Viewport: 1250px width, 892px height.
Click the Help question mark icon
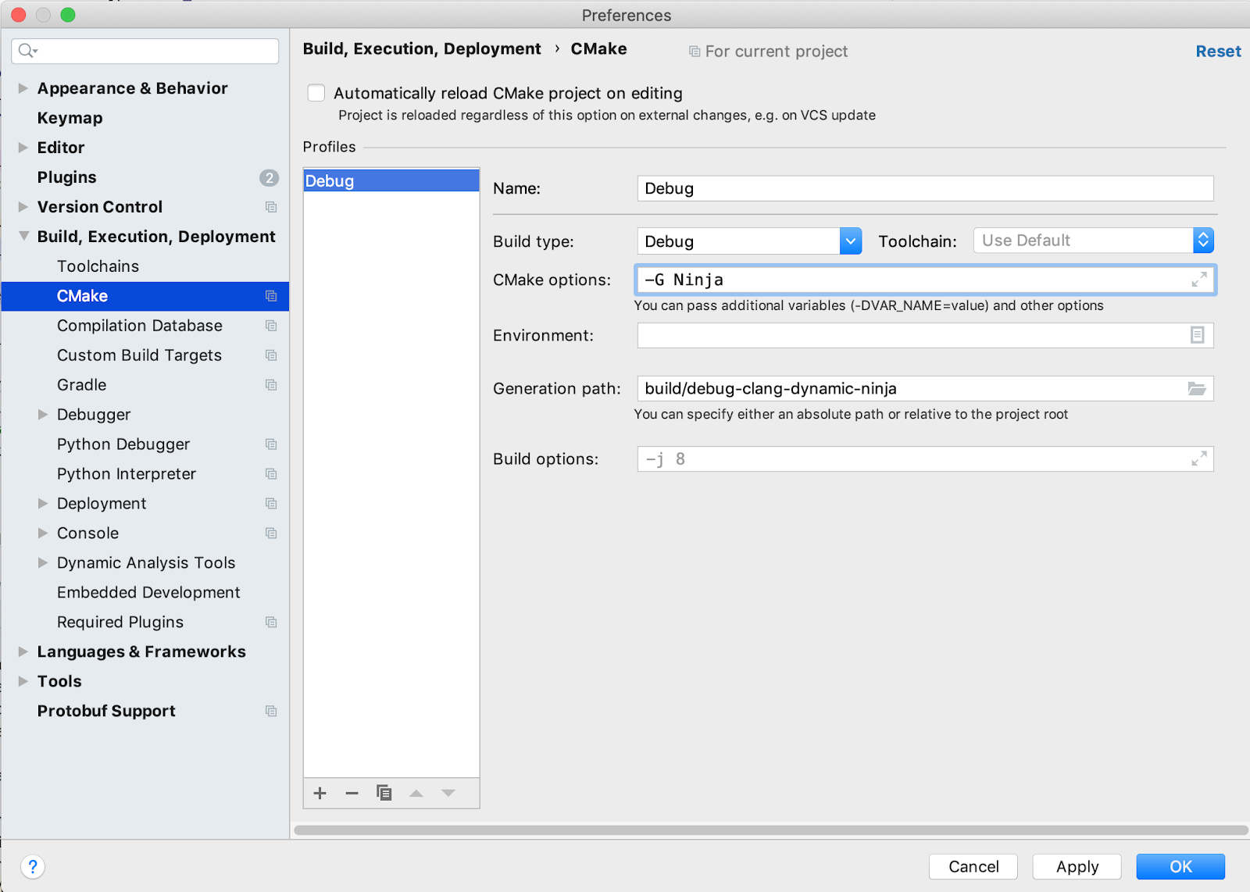click(x=33, y=866)
